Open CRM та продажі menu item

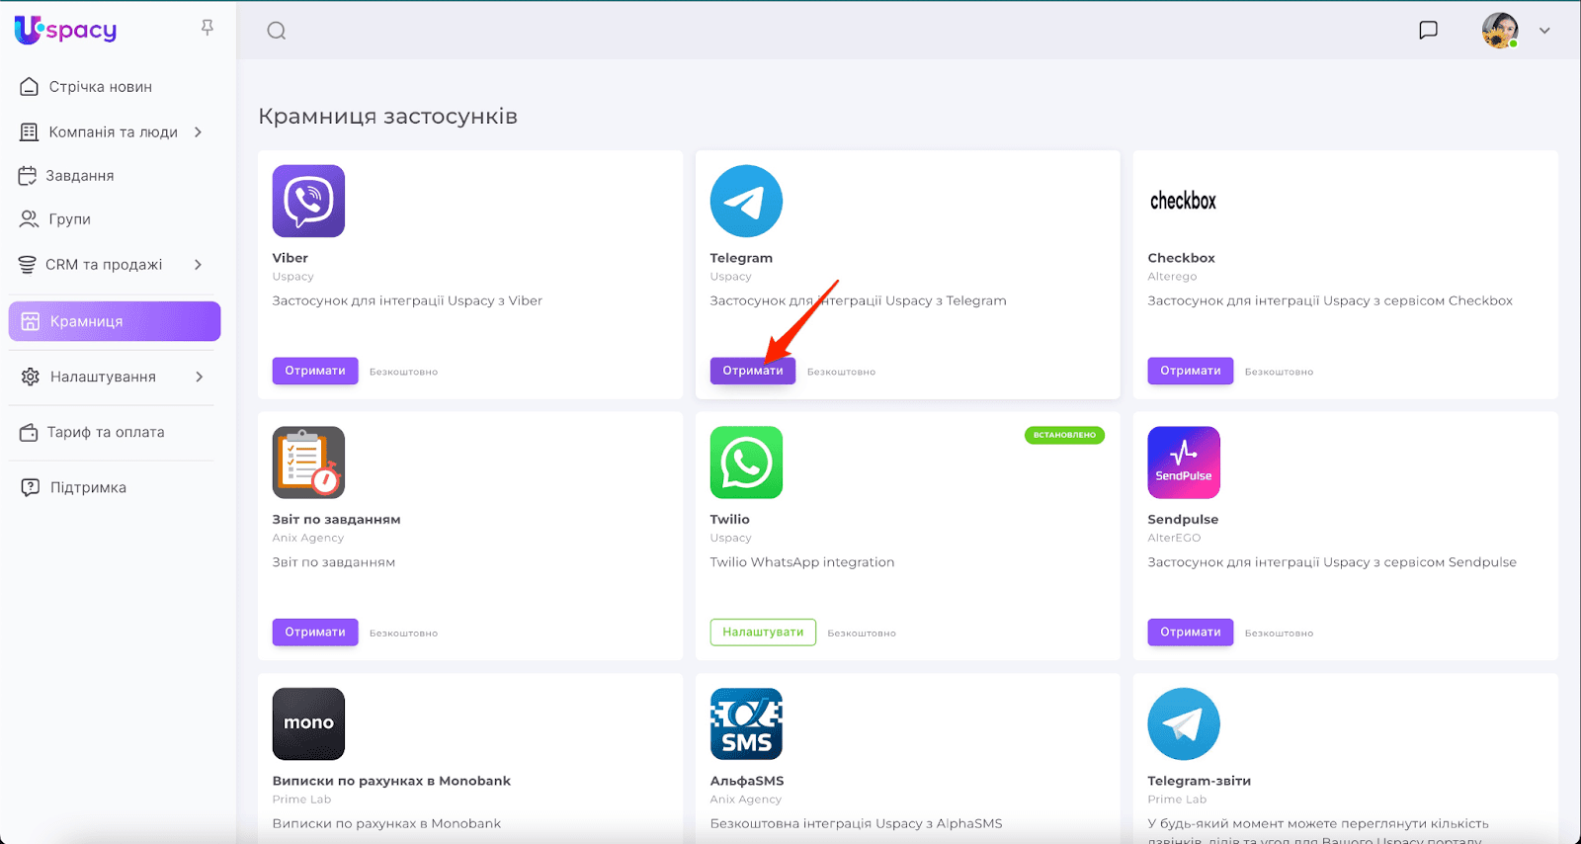click(x=104, y=265)
